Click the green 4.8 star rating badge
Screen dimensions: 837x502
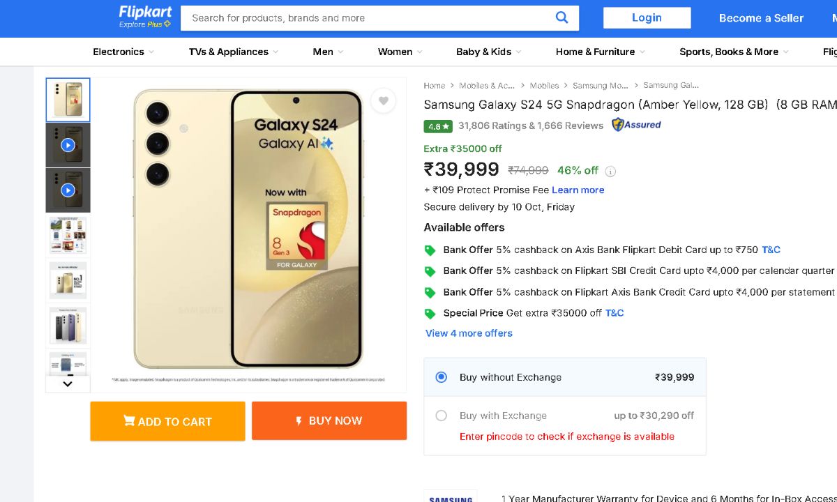438,126
